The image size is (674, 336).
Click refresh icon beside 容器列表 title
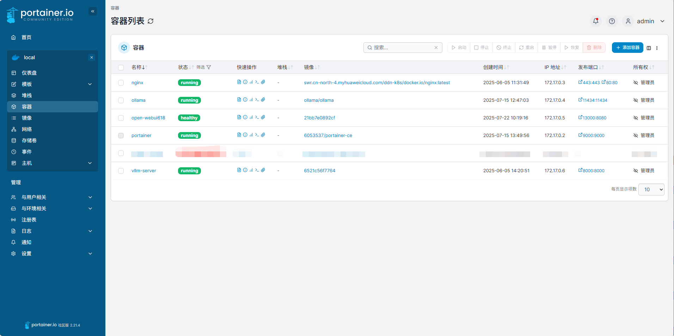[x=151, y=21]
